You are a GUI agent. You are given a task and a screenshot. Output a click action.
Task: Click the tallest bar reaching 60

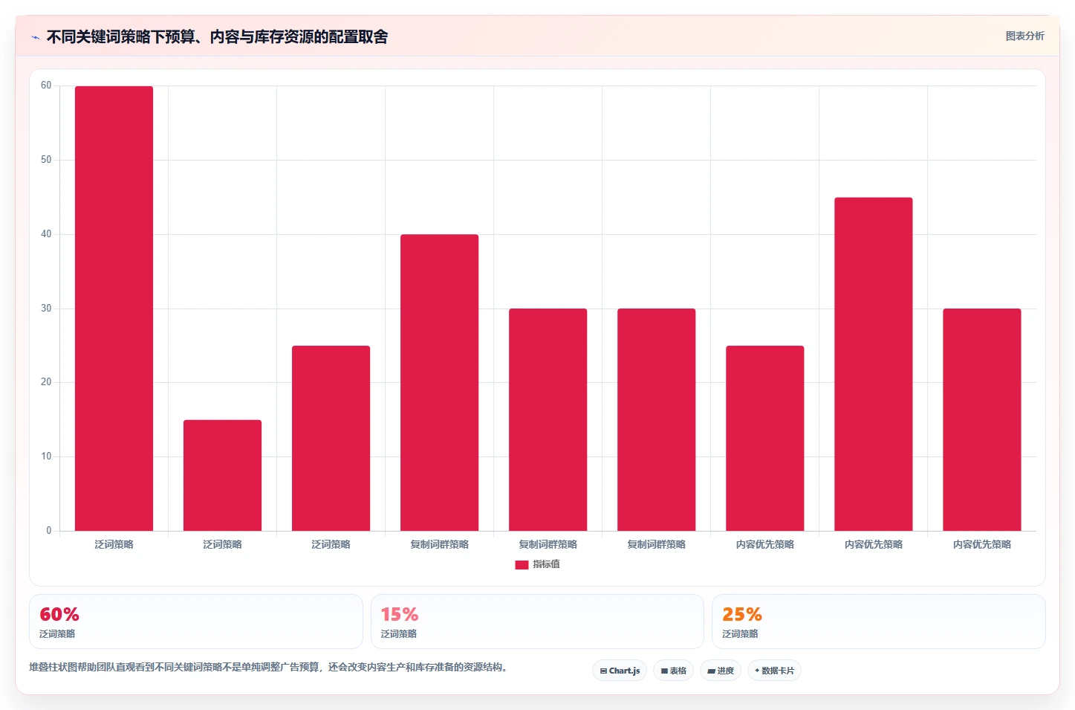point(114,309)
